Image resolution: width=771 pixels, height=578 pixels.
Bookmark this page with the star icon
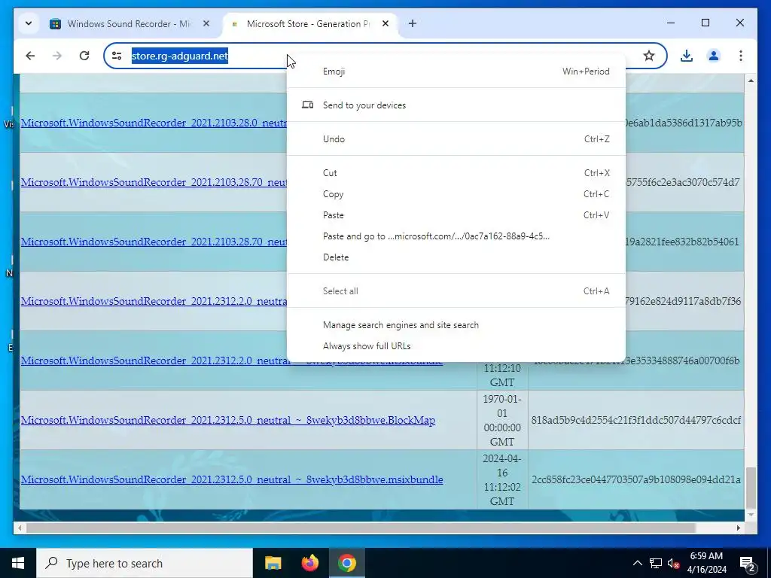click(x=649, y=56)
